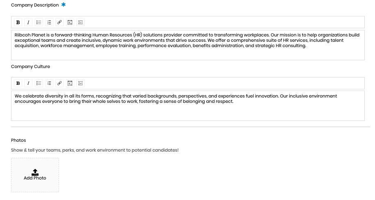Viewport: 375px width, 200px height.
Task: Focus the Company Description text area
Action: click(x=188, y=45)
